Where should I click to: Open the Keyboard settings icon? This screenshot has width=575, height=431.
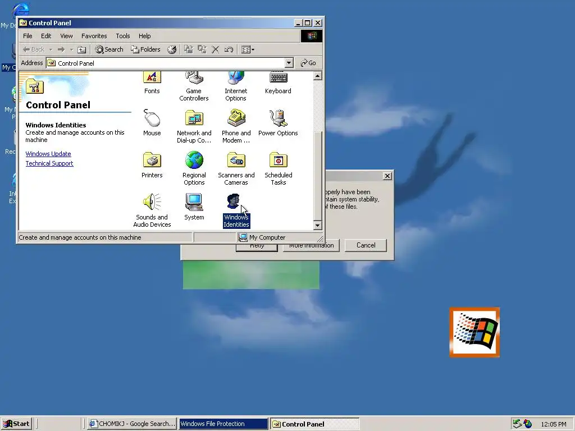point(278,83)
